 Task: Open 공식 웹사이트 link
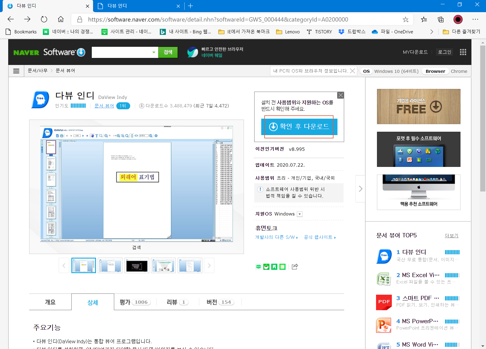point(320,237)
